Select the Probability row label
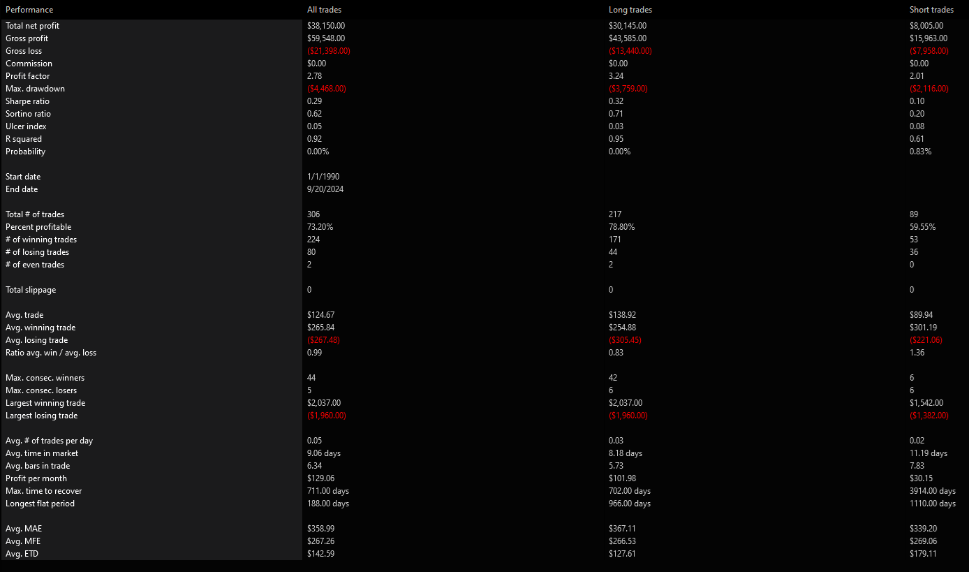Image resolution: width=969 pixels, height=572 pixels. pos(25,152)
